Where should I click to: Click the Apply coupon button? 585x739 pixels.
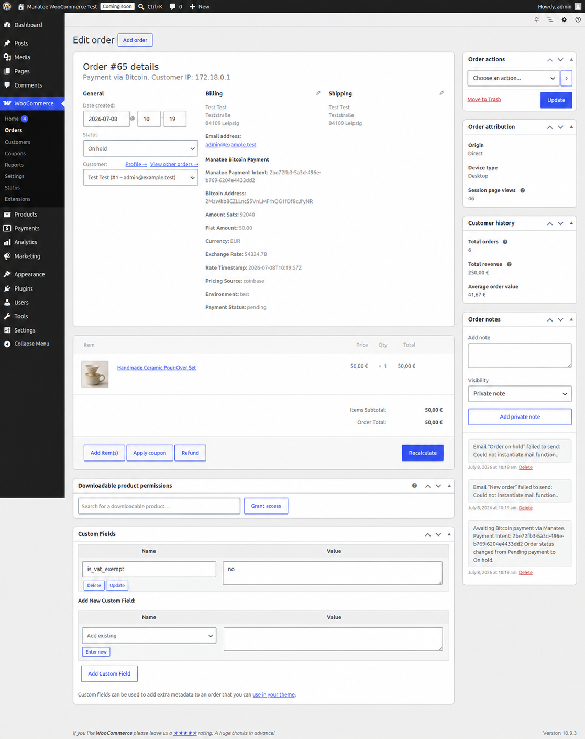[149, 453]
